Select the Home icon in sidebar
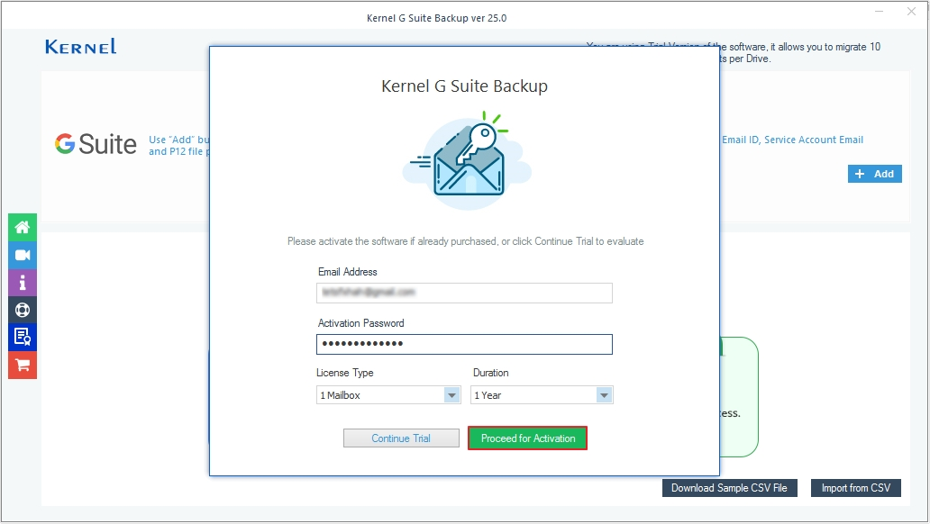This screenshot has height=524, width=930. pyautogui.click(x=22, y=227)
